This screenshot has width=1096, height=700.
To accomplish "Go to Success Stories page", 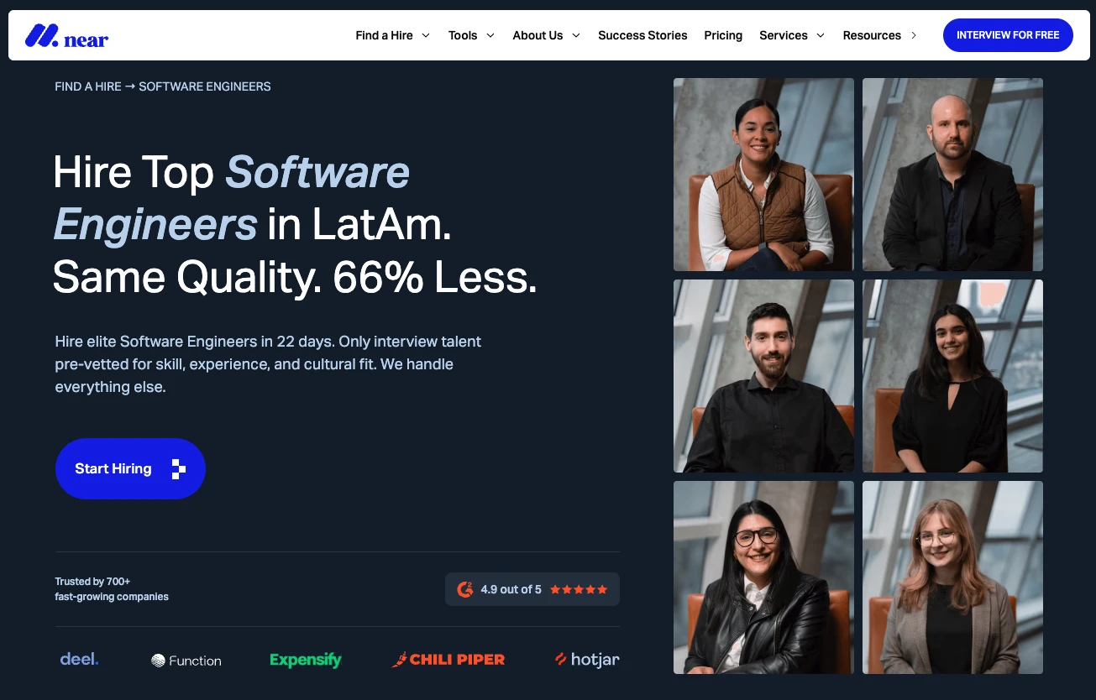I will (x=642, y=35).
